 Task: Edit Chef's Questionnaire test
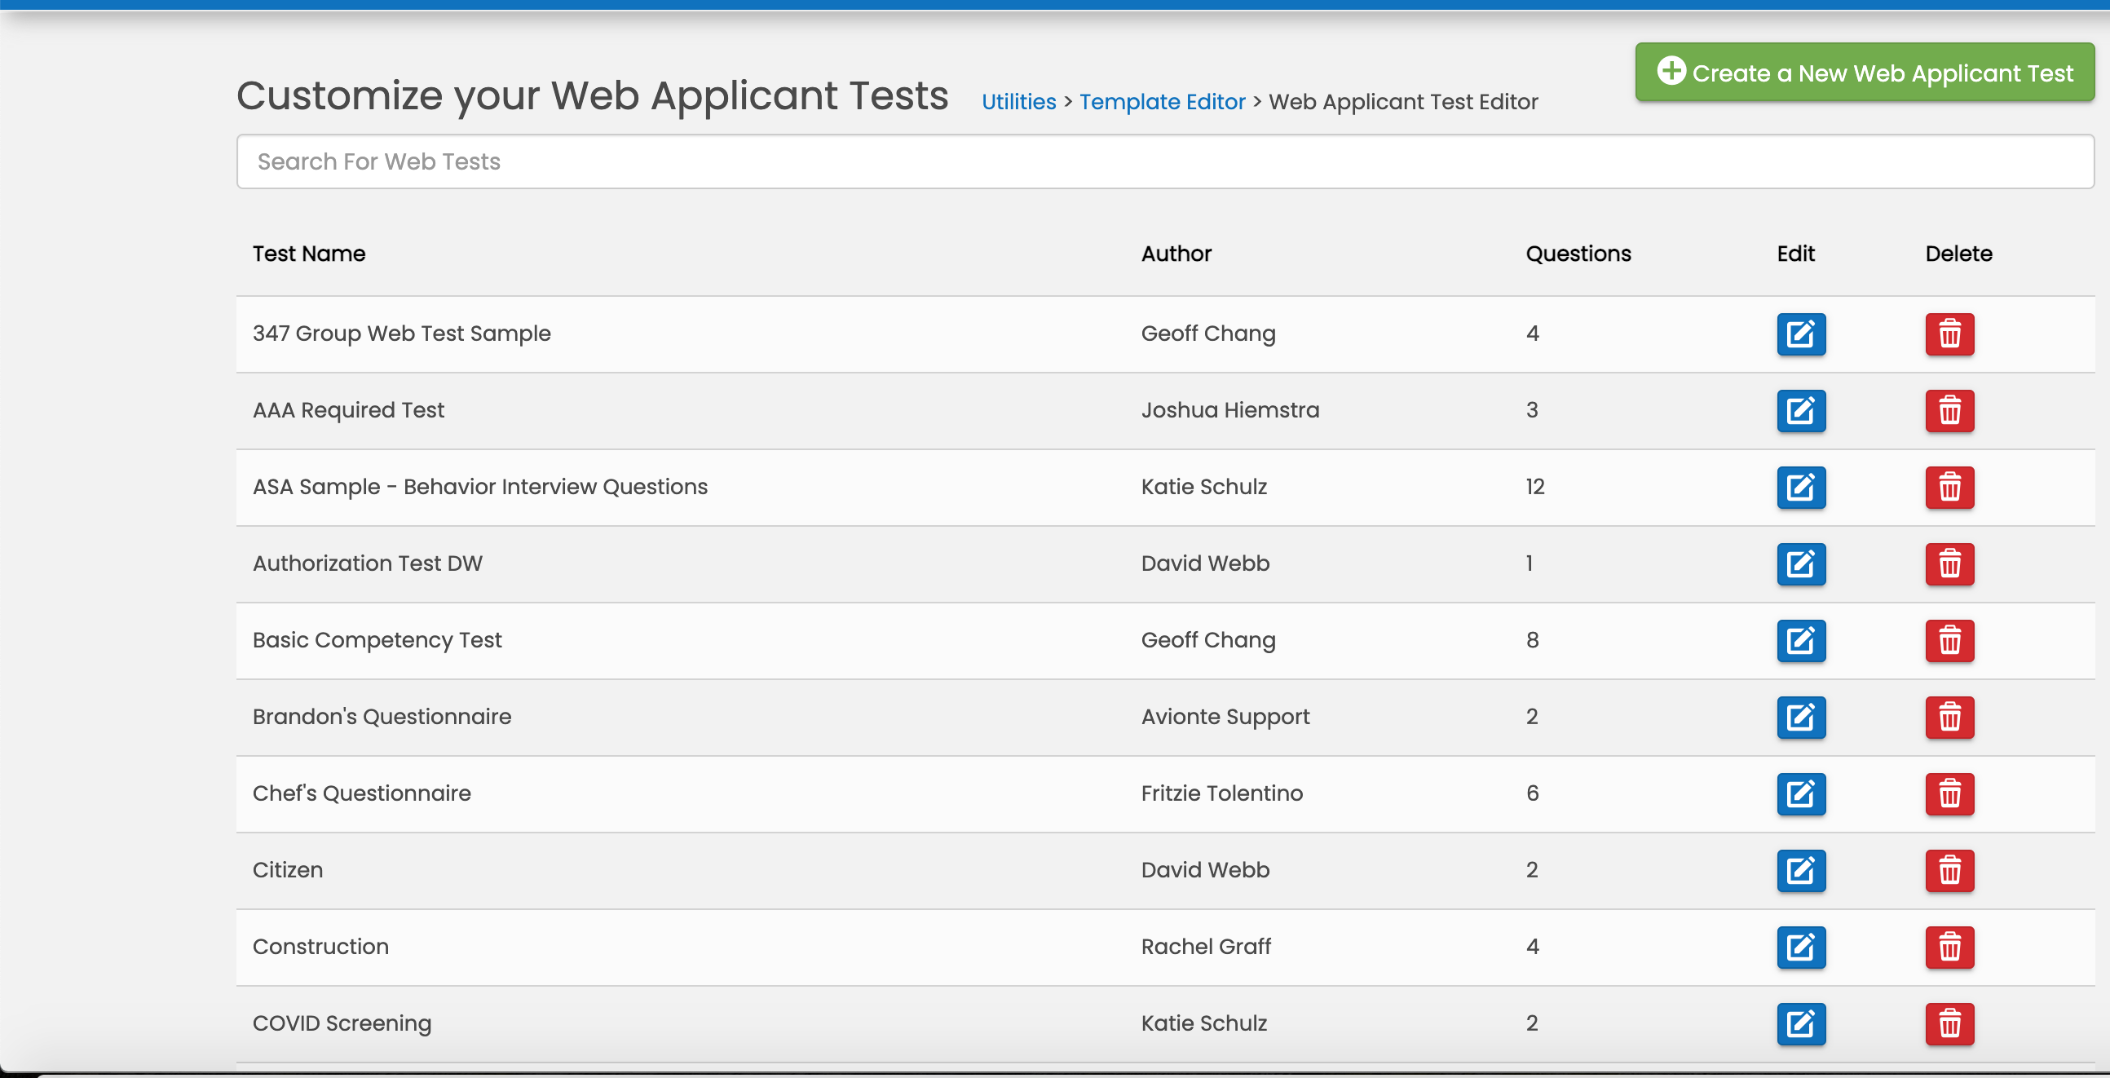point(1800,793)
